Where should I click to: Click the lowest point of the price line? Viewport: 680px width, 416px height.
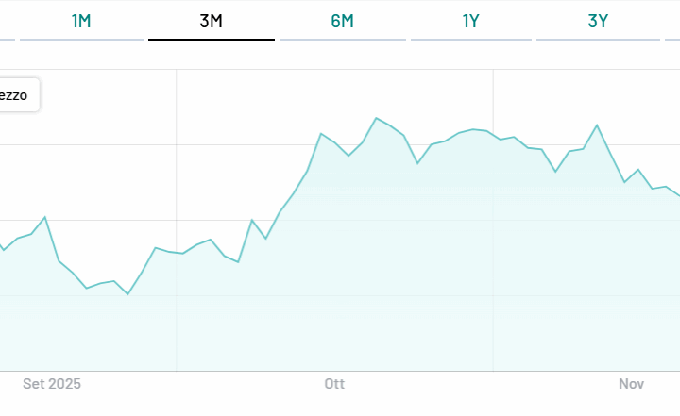(127, 294)
